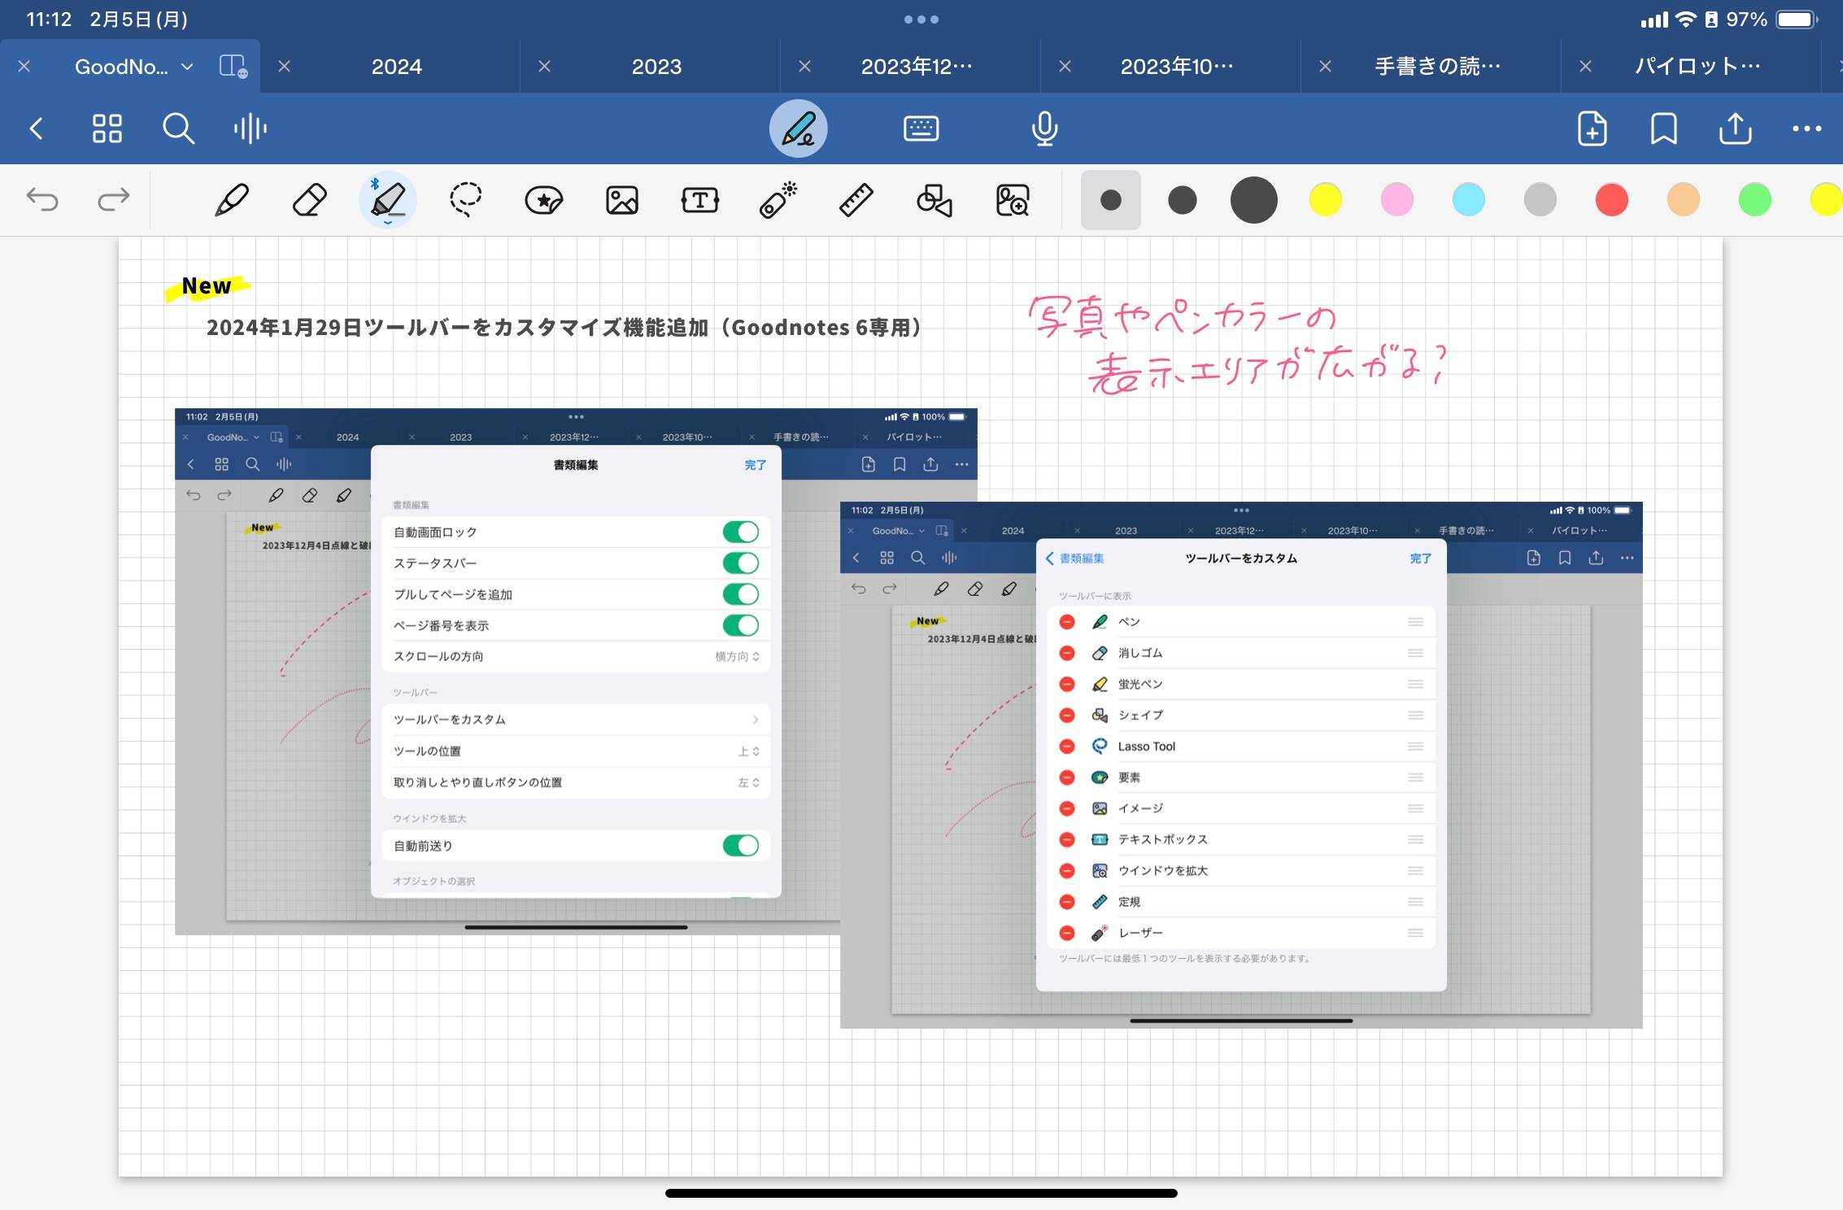Redo the last undone action

click(113, 199)
